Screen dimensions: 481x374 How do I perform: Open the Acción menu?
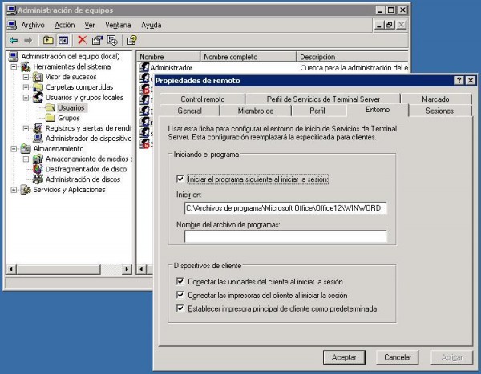[64, 25]
